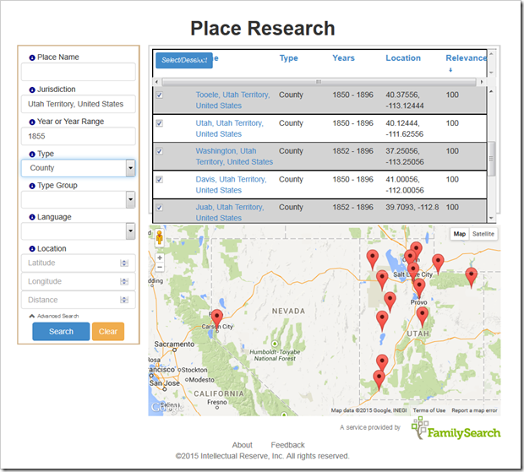
Task: Click the info icon beside Type label
Action: (x=32, y=155)
